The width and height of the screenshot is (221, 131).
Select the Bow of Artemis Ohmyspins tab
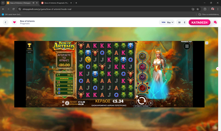pos(20,3)
